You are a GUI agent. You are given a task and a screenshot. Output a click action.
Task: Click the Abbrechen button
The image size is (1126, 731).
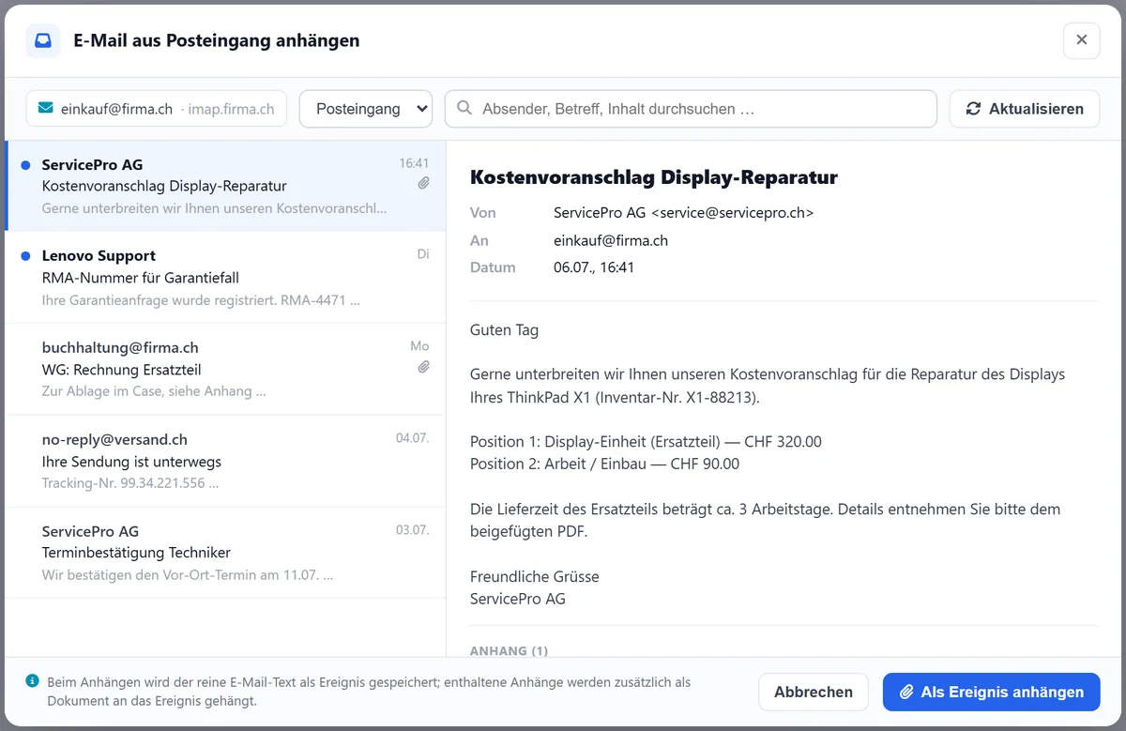(814, 693)
